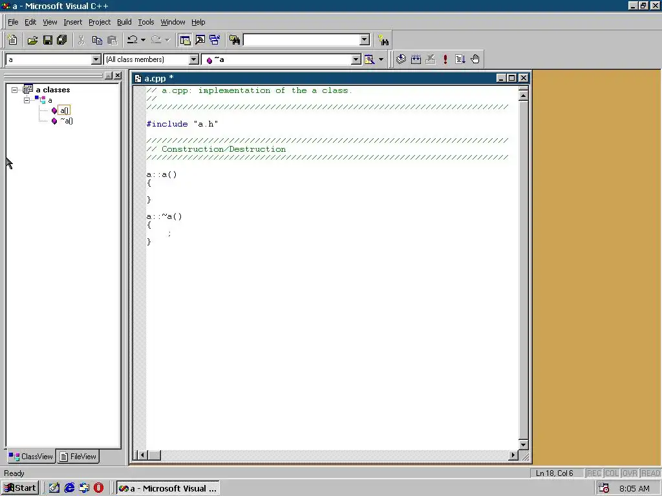Click editor horizontal scrollbar left arrow
This screenshot has height=496, width=662.
143,455
